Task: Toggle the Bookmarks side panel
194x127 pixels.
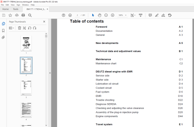Action: point(3,31)
